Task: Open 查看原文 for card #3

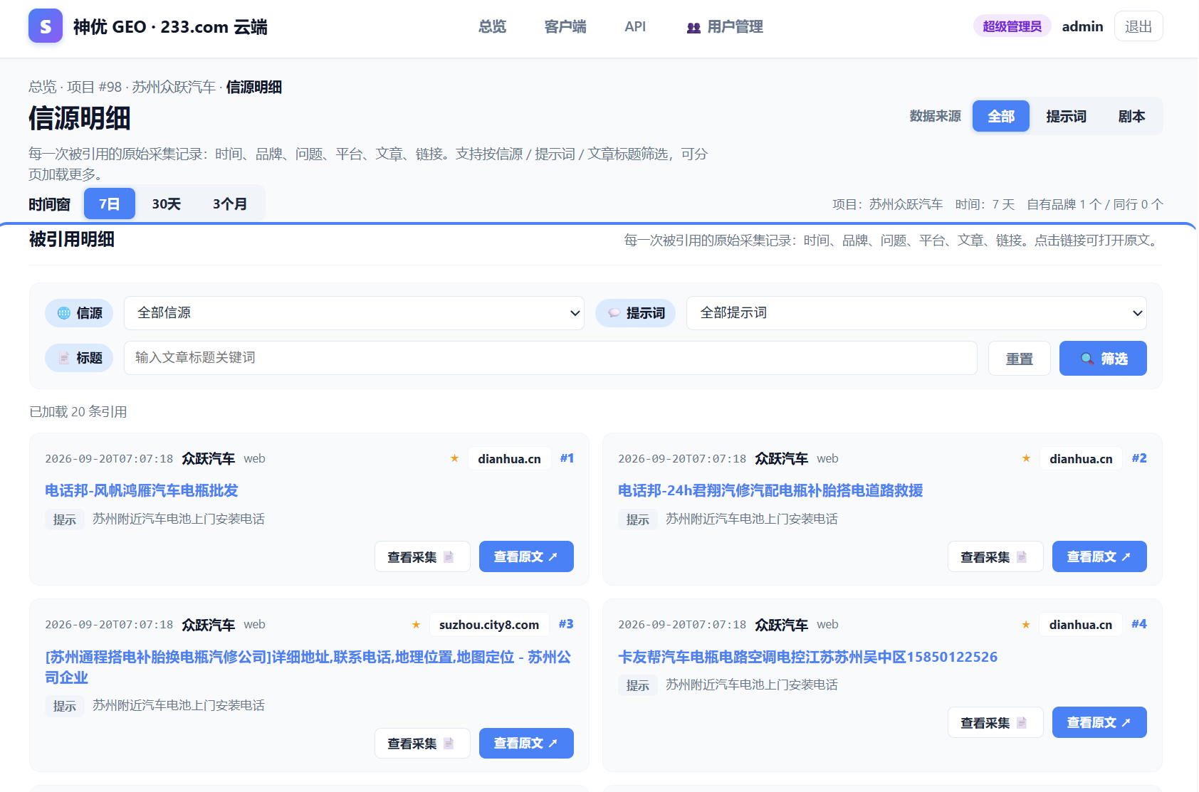Action: (x=526, y=743)
